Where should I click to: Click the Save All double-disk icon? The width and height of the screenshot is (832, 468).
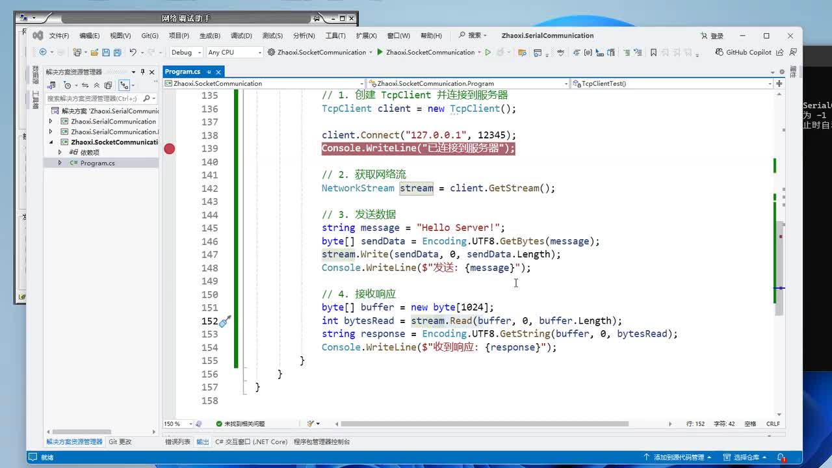pos(118,52)
